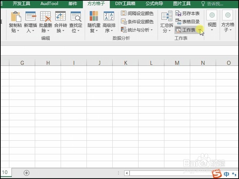Open the 图片工具 ribbon tab
239x179 pixels.
[182, 4]
